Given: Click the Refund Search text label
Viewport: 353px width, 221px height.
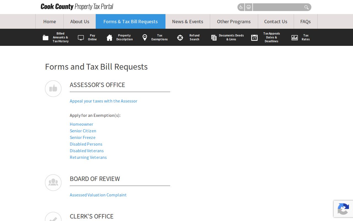Looking at the screenshot, I should coord(194,38).
